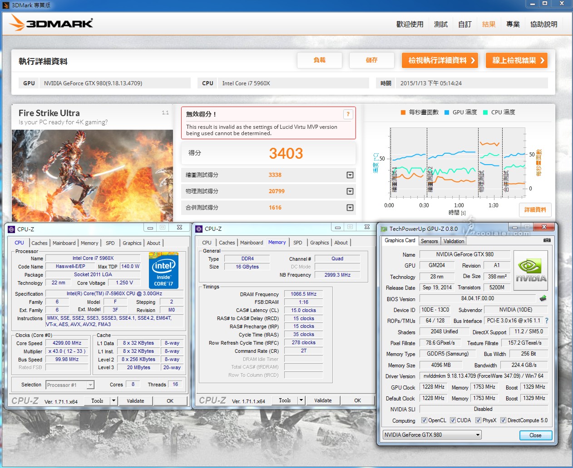The width and height of the screenshot is (573, 468).
Task: Click OK in the left CPU-Z window
Action: point(170,401)
